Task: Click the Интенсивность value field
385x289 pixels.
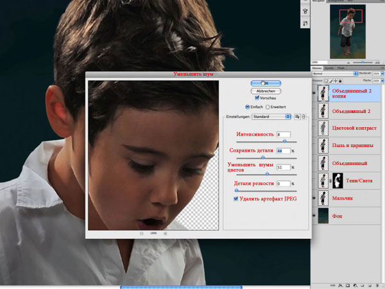Action: click(284, 134)
